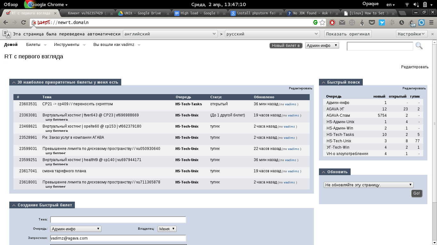Click the broken HTTPS lock icon
437x245 pixels.
click(x=34, y=23)
